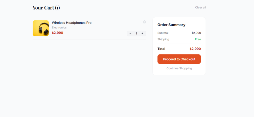Click the Your Cart (1) heading
The height and width of the screenshot is (117, 254).
46,8
